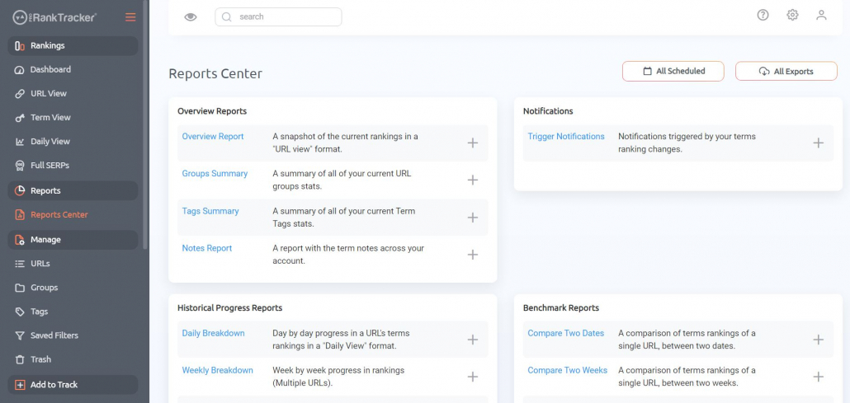Click the All Scheduled button
Screen dimensions: 850x403
[673, 71]
